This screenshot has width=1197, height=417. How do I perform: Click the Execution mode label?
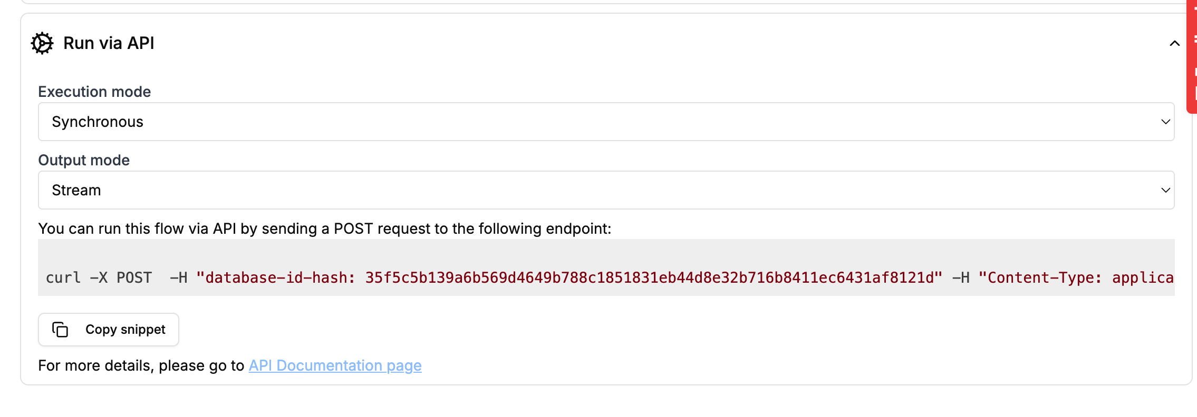(x=94, y=92)
